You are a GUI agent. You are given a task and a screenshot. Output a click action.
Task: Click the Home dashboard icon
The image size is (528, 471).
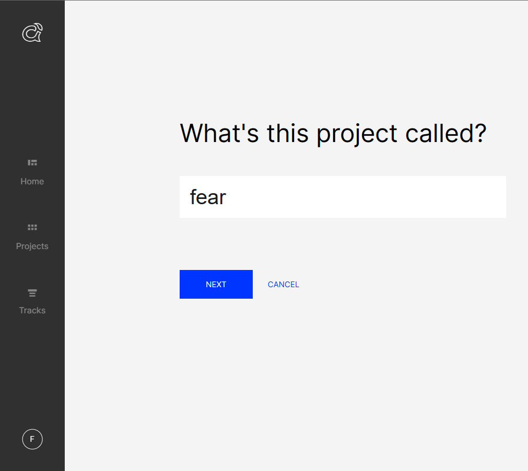tap(32, 163)
